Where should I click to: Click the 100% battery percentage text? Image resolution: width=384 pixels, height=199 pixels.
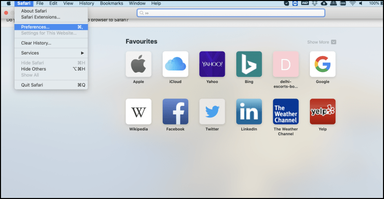pyautogui.click(x=374, y=3)
